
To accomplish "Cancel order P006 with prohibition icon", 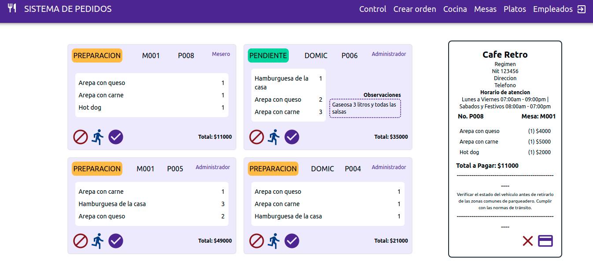I will pyautogui.click(x=257, y=137).
